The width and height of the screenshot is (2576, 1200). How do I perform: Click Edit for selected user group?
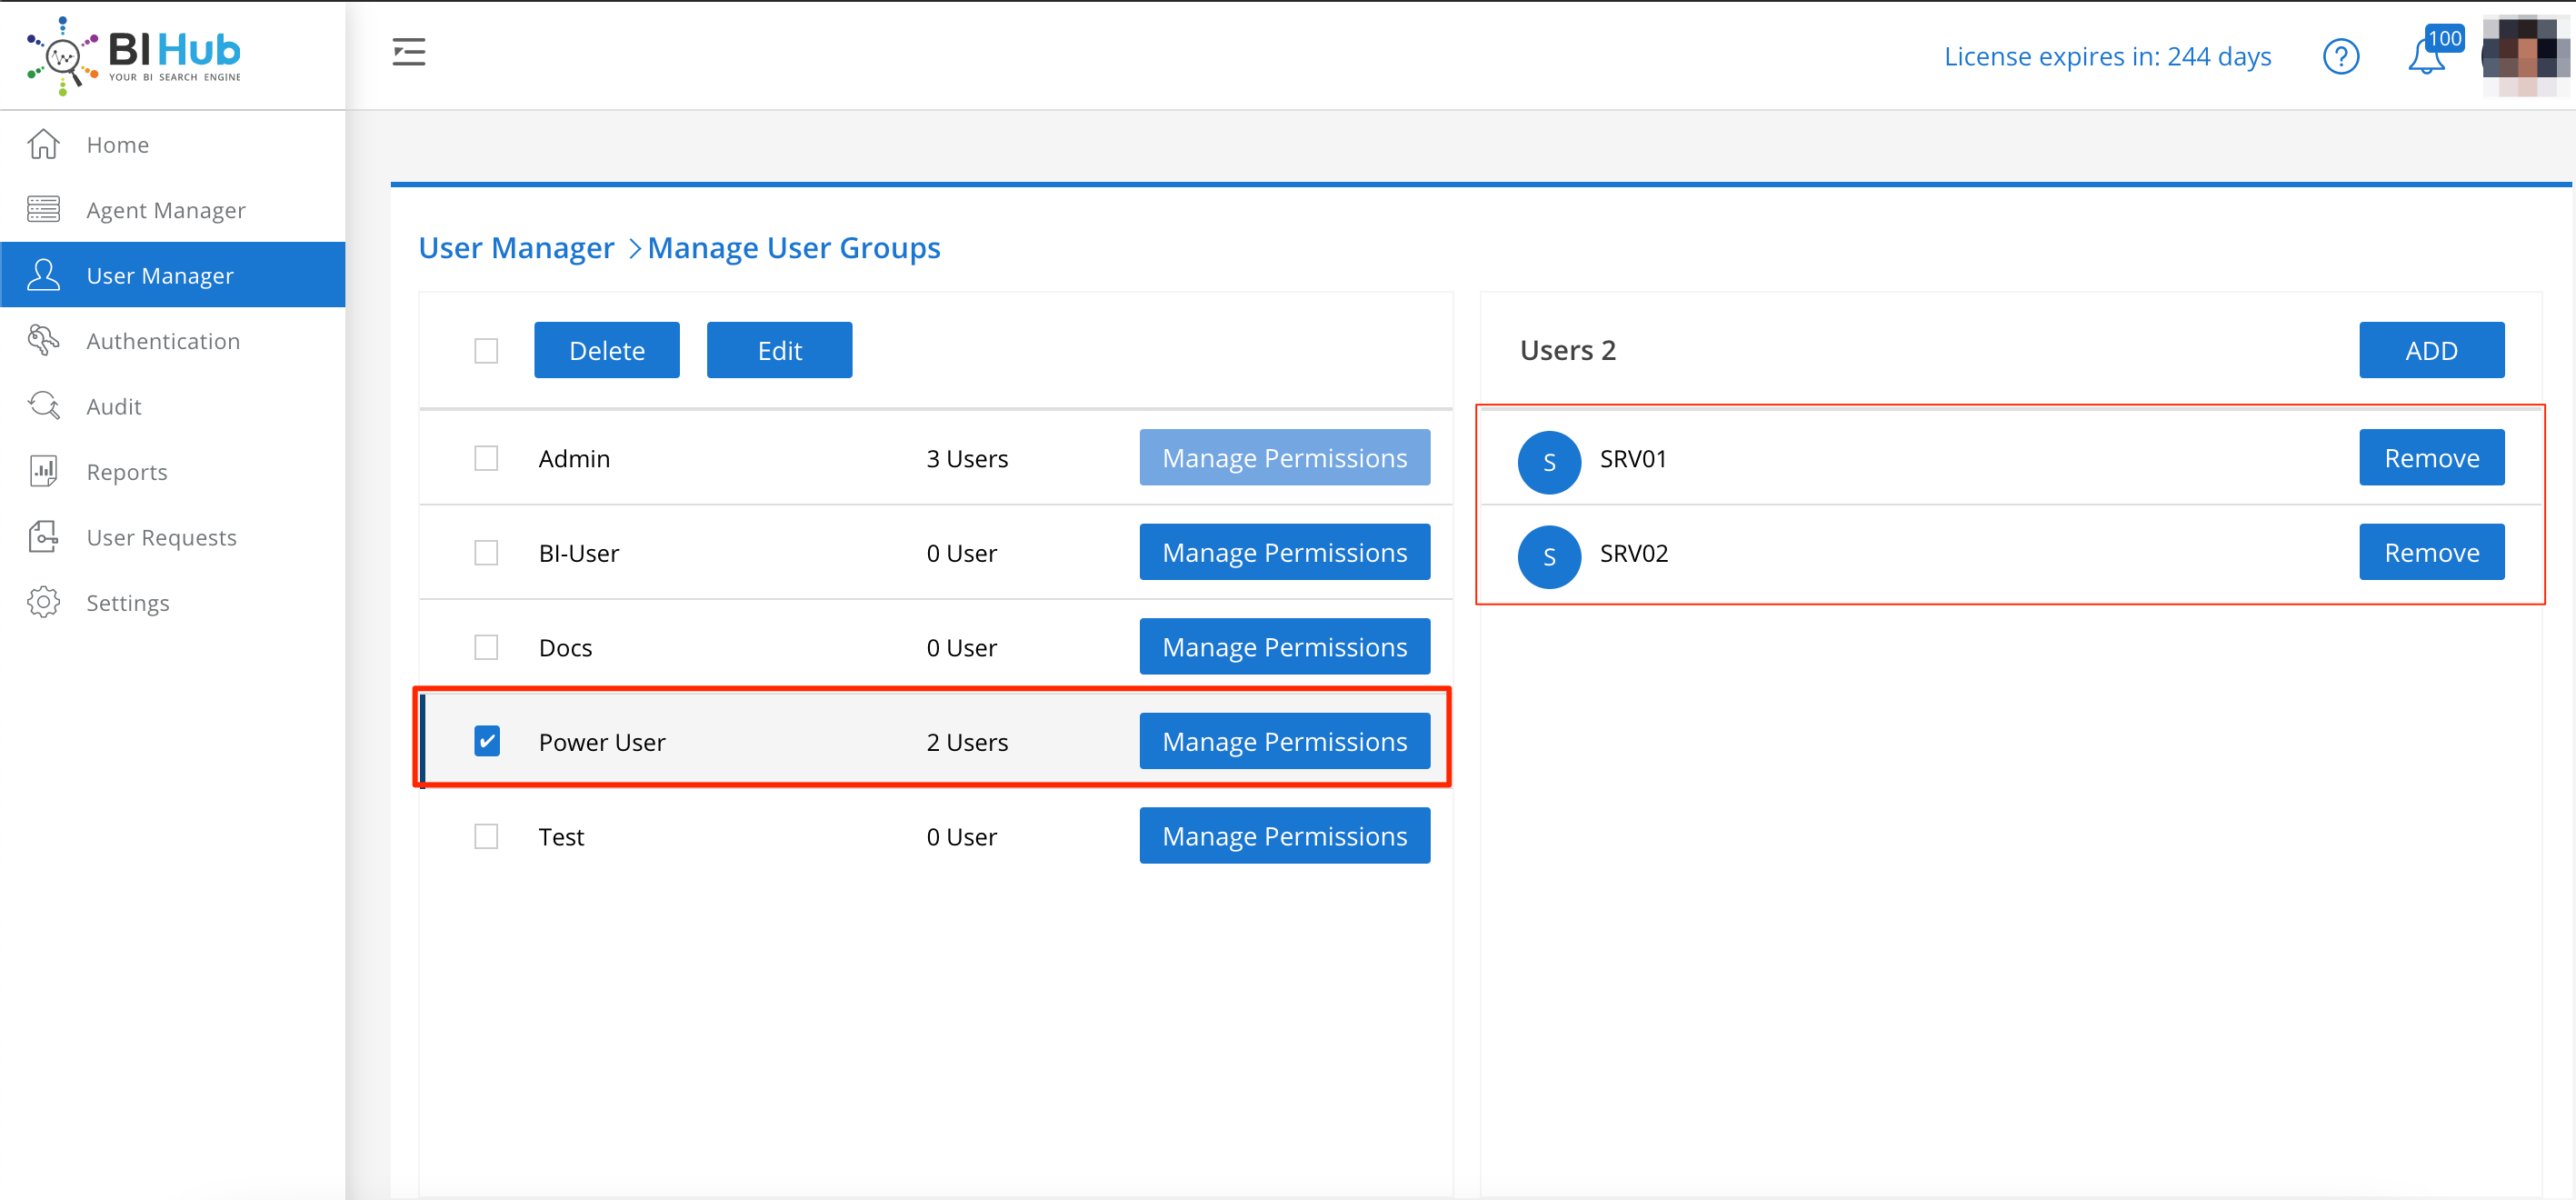point(781,348)
